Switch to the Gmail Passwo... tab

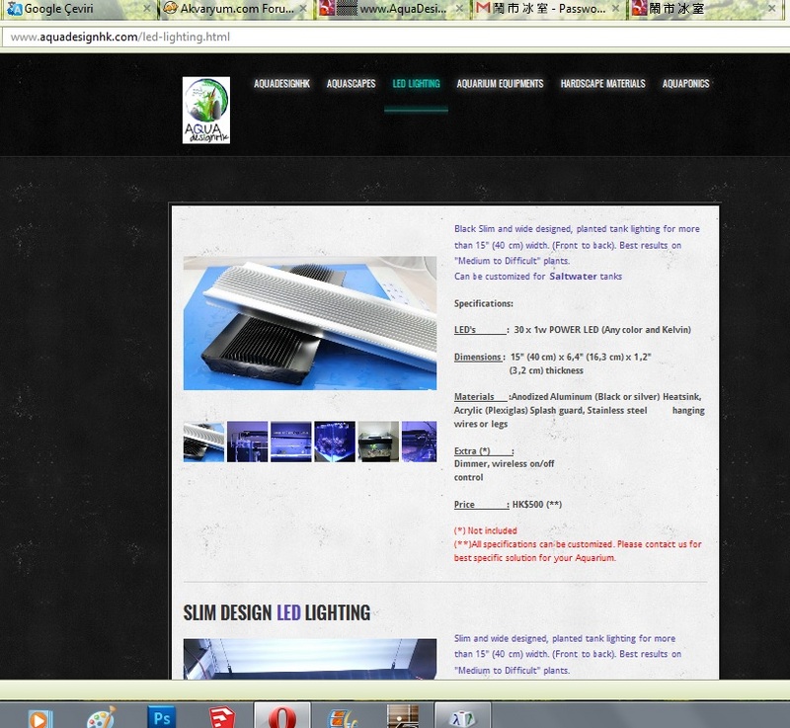(x=548, y=9)
